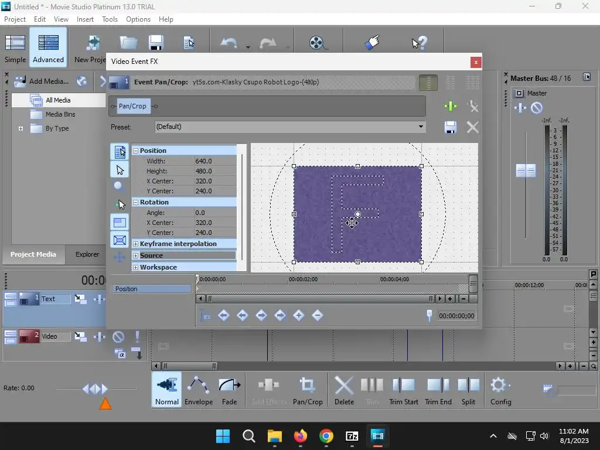
Task: Switch to Project Media tab
Action: (33, 254)
